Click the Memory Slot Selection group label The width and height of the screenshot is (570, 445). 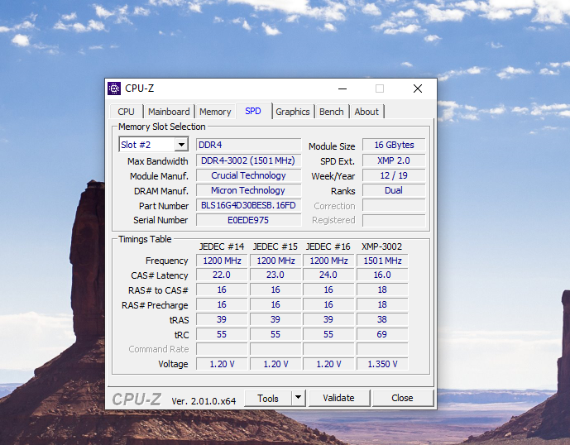pos(162,127)
